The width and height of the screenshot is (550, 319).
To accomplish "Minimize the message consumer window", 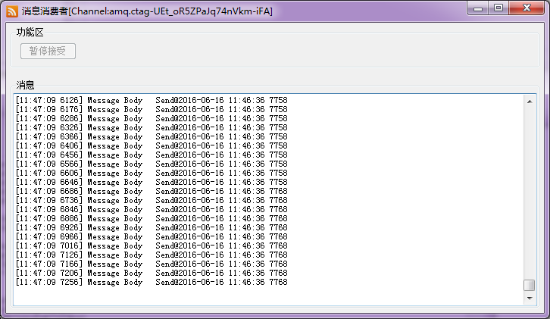I will [477, 8].
